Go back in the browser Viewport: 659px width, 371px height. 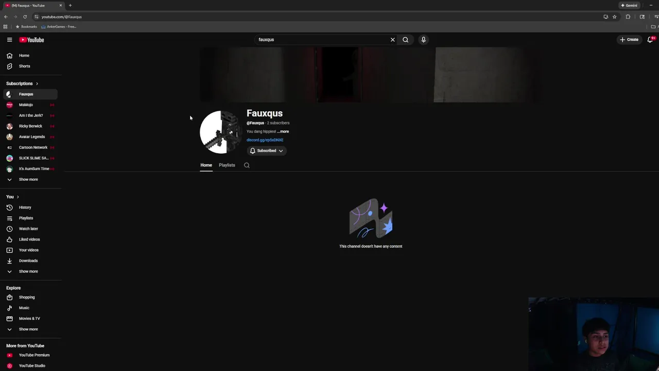click(6, 16)
